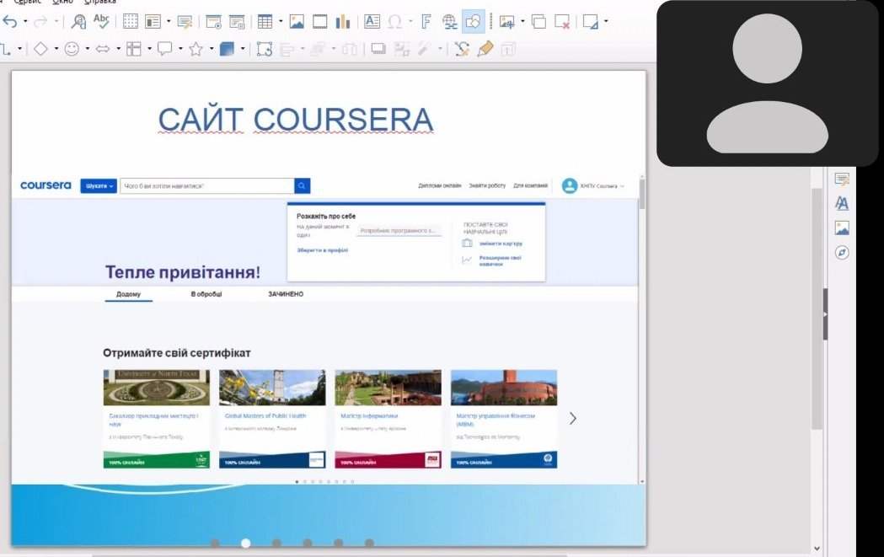Open the table dropdown arrow
884x557 pixels.
pyautogui.click(x=281, y=22)
